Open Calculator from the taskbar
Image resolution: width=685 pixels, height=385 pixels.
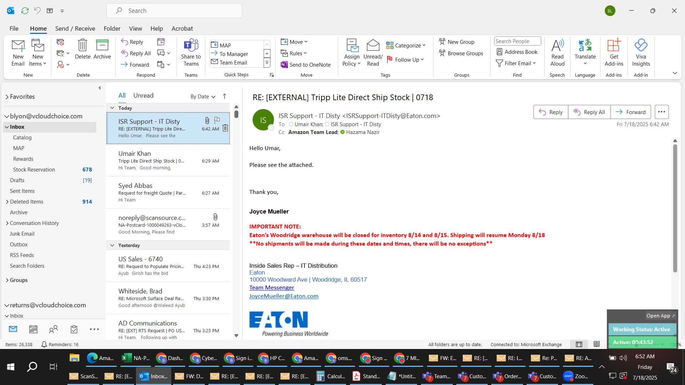(x=331, y=376)
